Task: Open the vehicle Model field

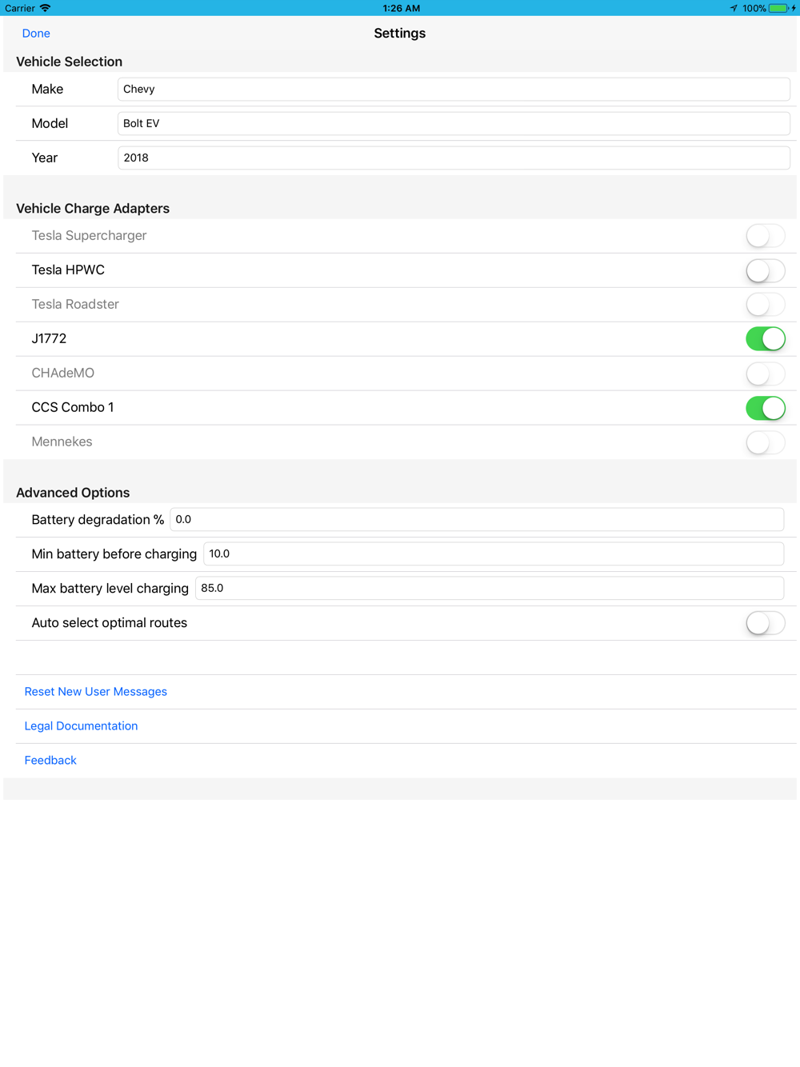Action: 453,124
